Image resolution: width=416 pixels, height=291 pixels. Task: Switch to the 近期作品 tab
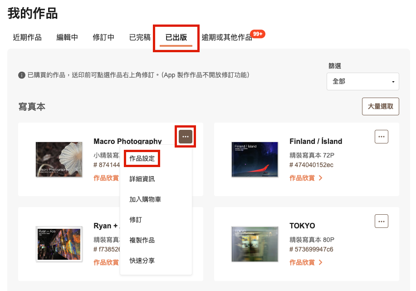pyautogui.click(x=27, y=37)
